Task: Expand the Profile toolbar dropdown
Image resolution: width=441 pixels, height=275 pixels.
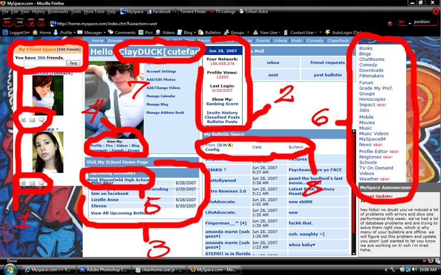Action: click(64, 32)
